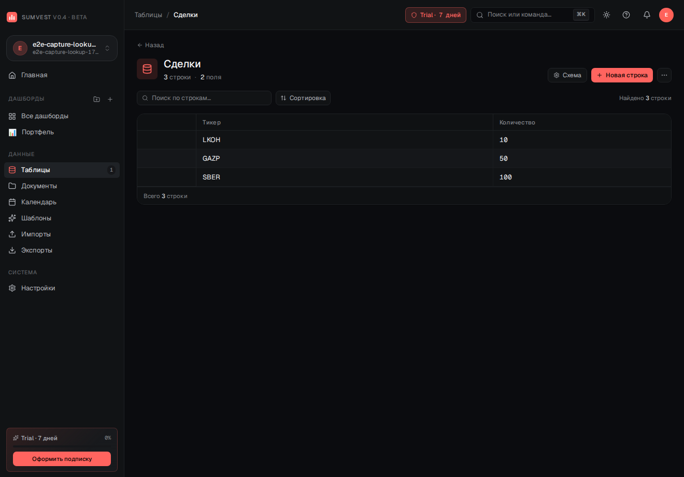Open Все дашборды

coord(62,116)
